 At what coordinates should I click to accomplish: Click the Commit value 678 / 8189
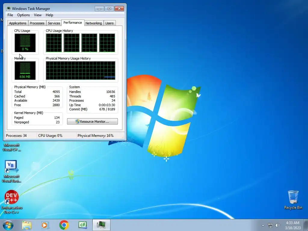tap(107, 109)
